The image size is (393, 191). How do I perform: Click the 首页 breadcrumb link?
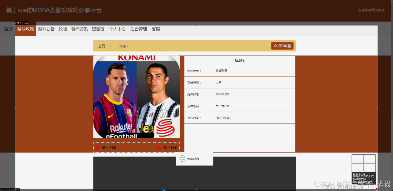pos(102,46)
